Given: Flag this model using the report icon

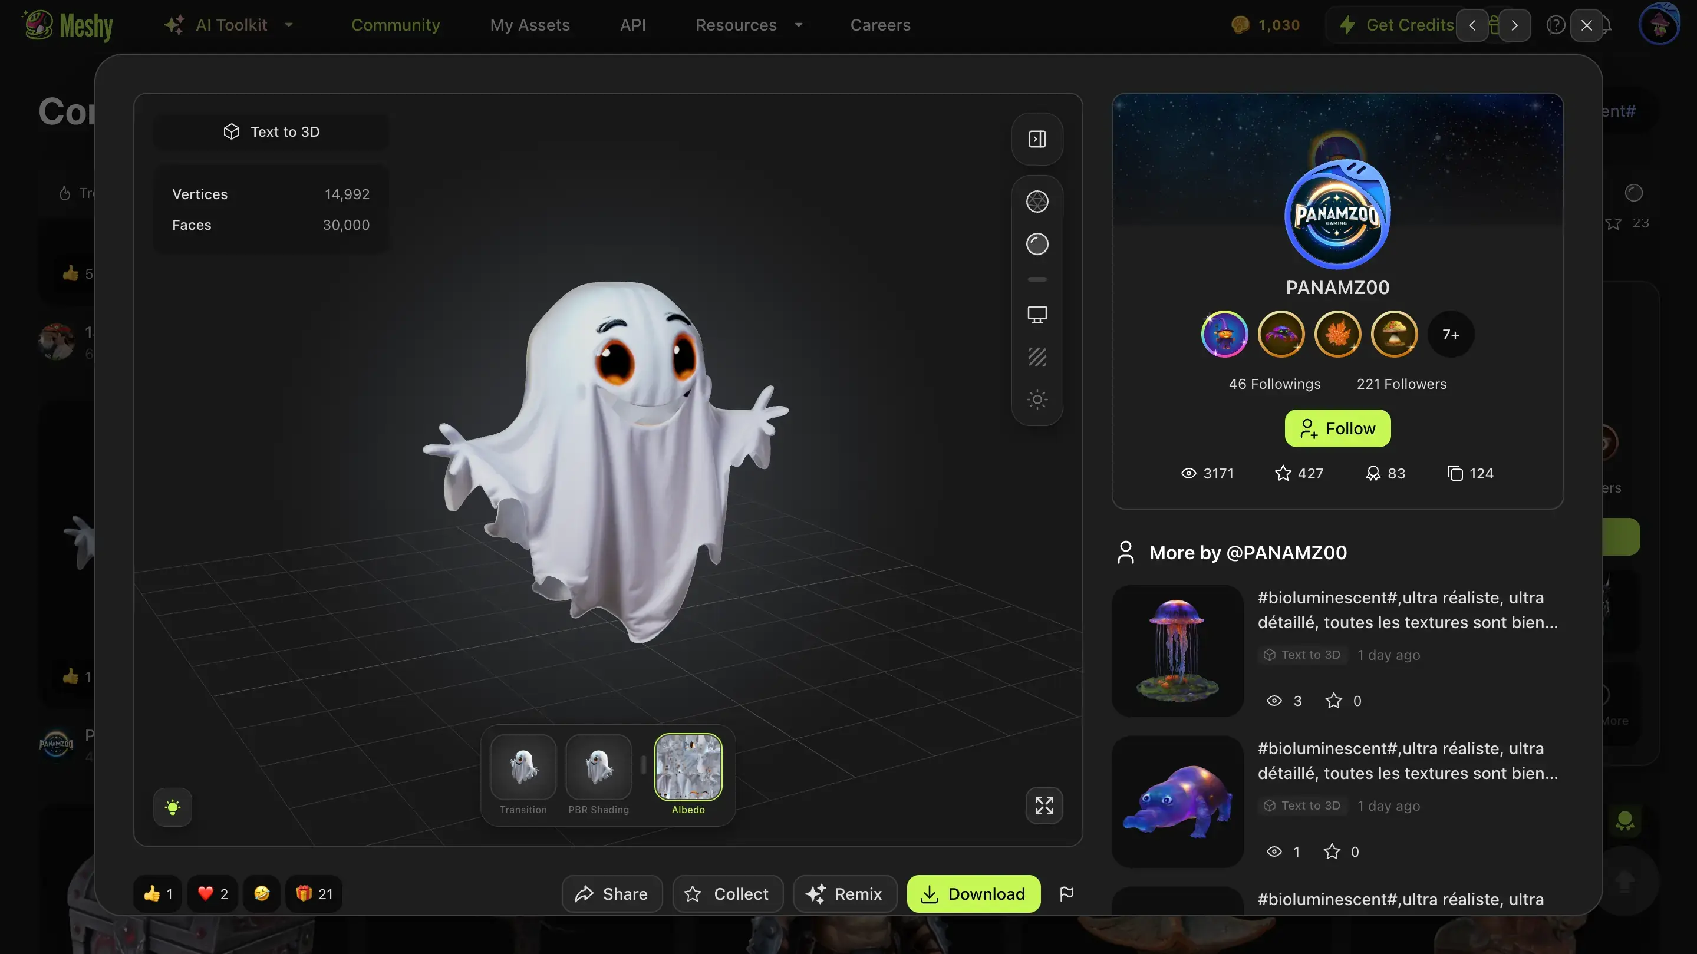Looking at the screenshot, I should click(1067, 893).
